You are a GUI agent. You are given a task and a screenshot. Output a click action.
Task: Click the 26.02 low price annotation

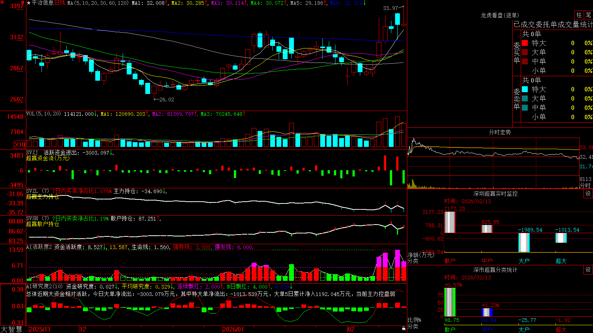tap(166, 100)
